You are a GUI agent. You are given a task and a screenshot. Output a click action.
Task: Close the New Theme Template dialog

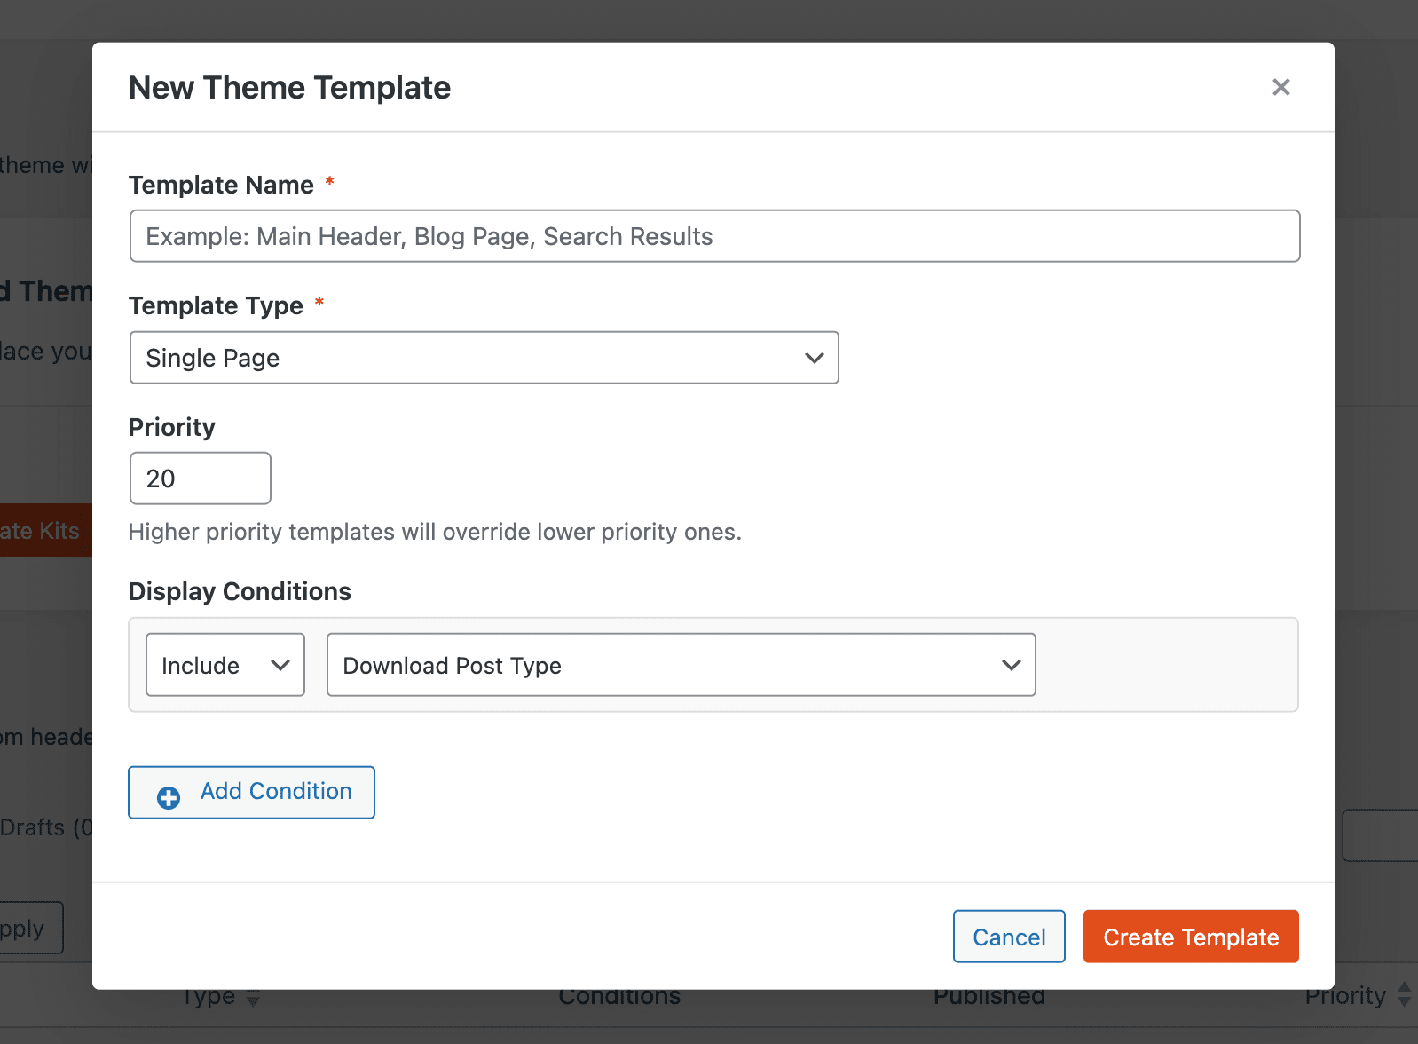(1280, 87)
